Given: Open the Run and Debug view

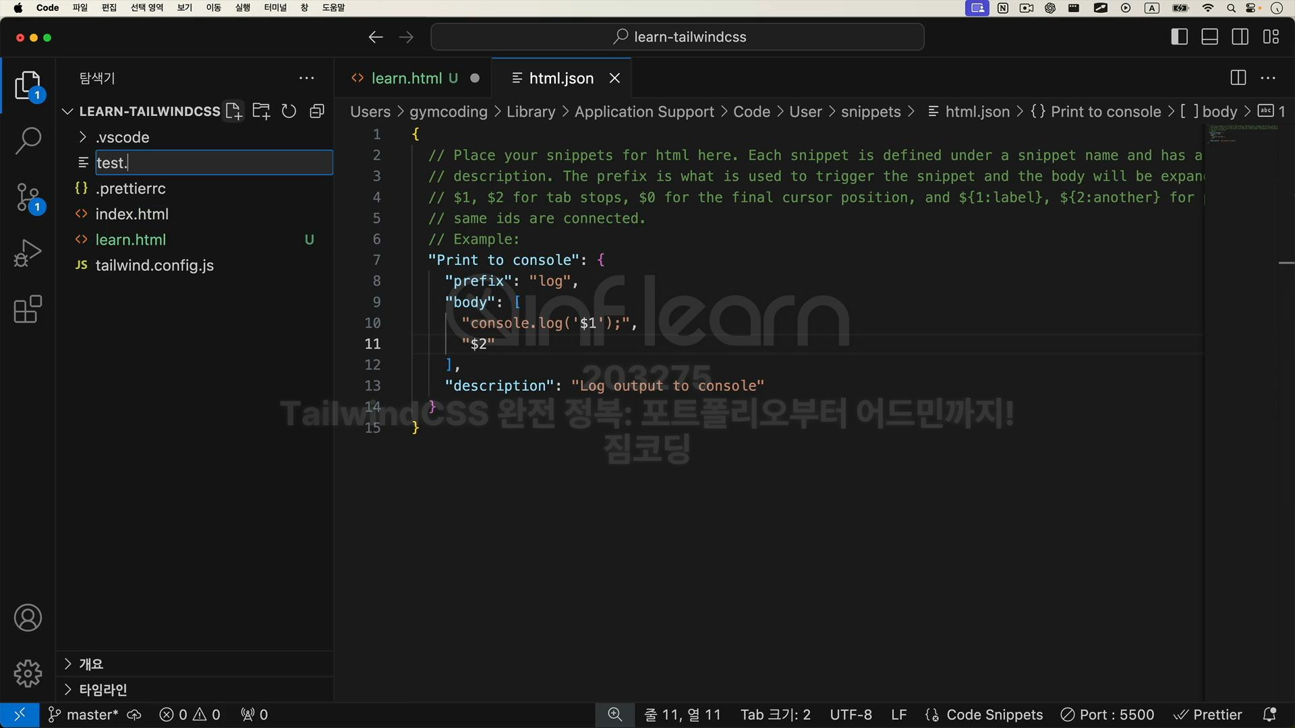Looking at the screenshot, I should tap(28, 253).
